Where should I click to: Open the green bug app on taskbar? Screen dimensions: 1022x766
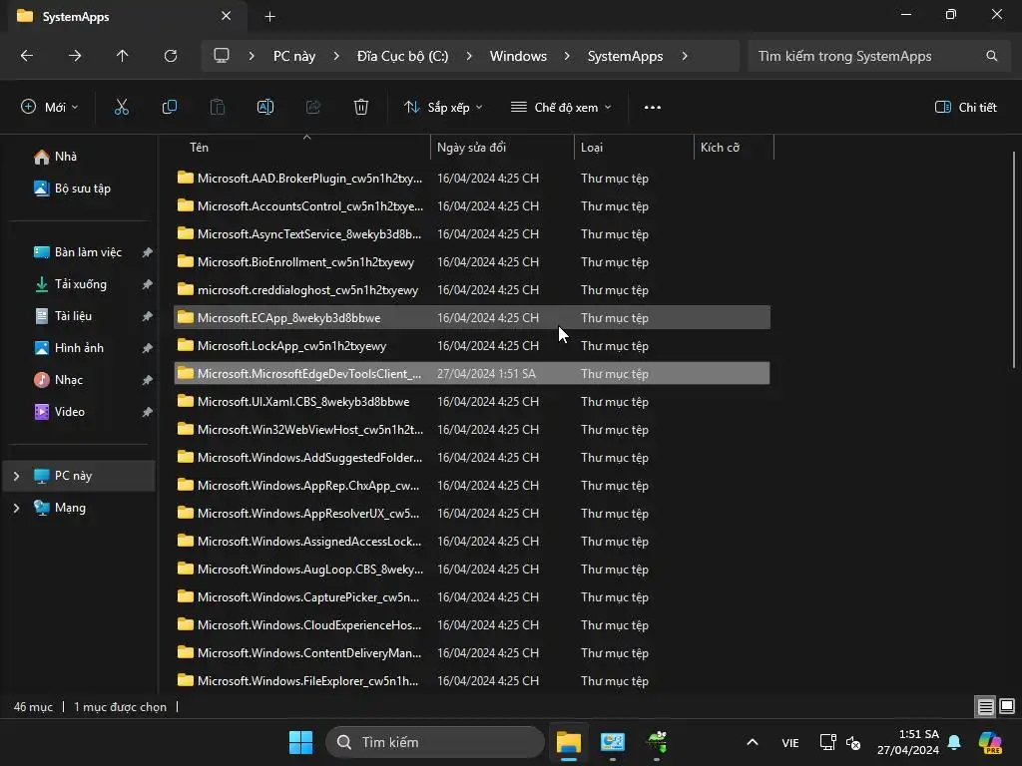(657, 742)
